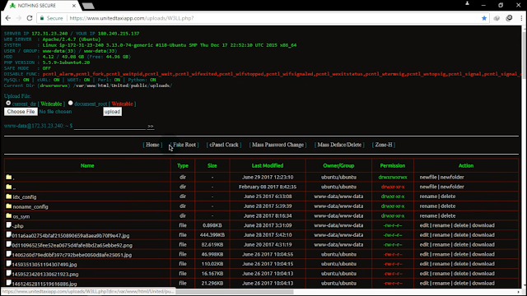Click the >> execute button

click(150, 126)
